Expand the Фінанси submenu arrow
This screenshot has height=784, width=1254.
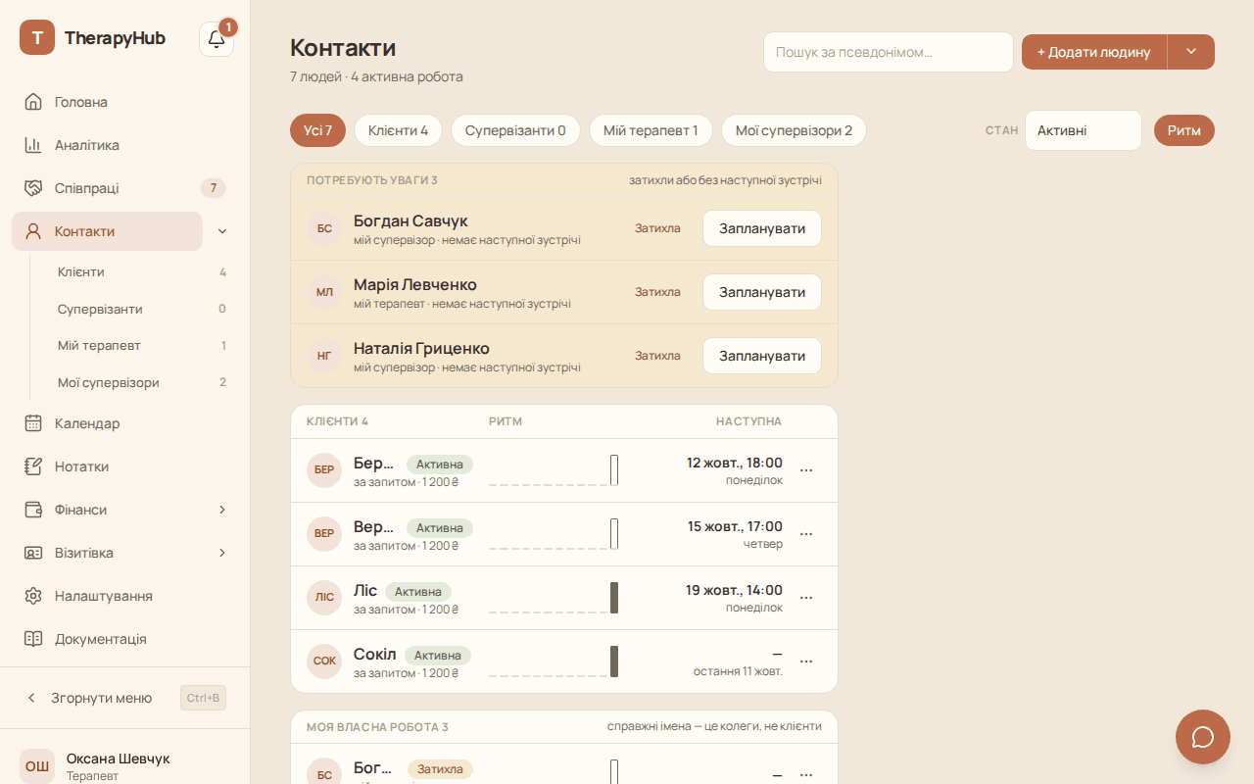pos(222,510)
